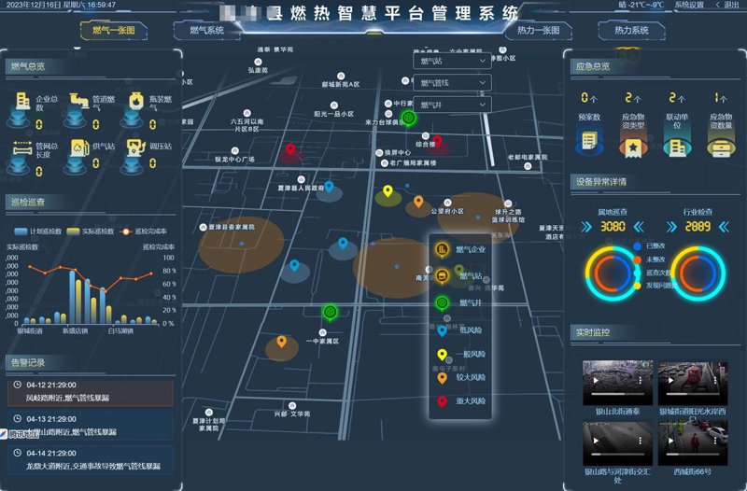Screen dimensions: 747x491
Task: Open the 04-13 21:29:00 alarm record
Action: (x=90, y=426)
